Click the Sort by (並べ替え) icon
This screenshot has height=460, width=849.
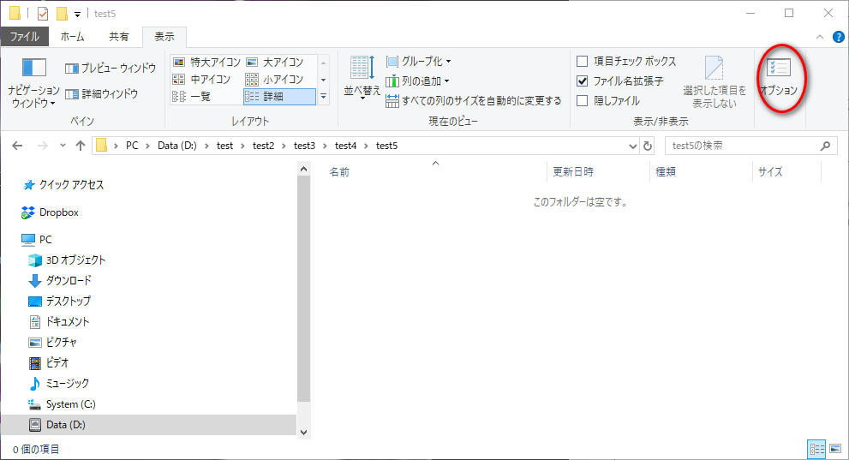(x=362, y=77)
